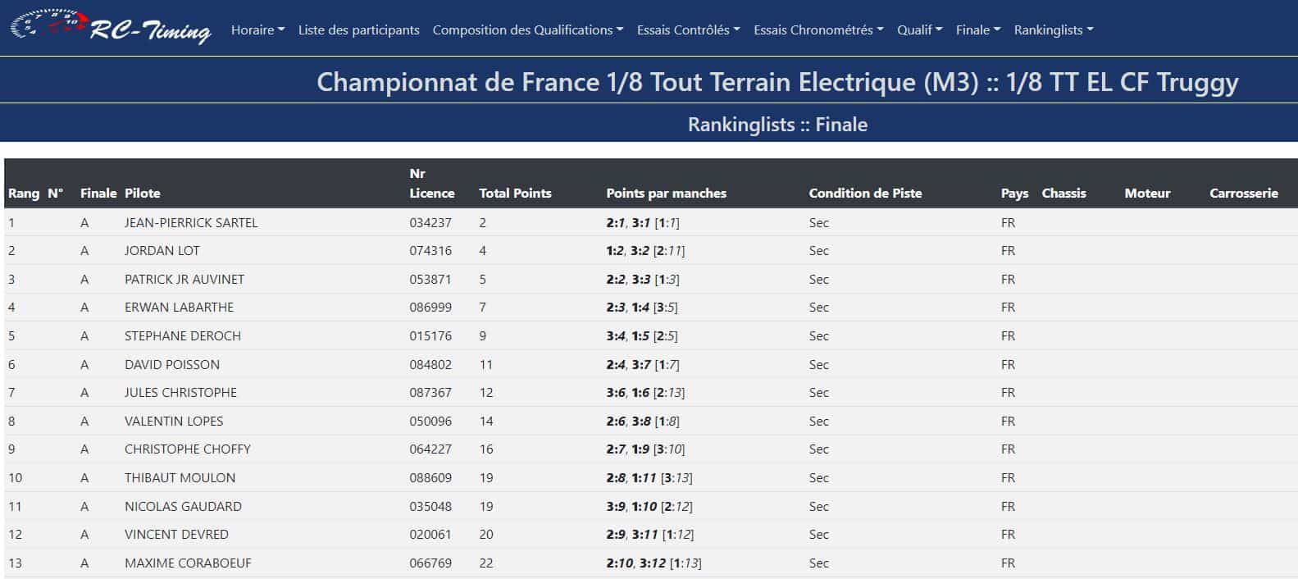Viewport: 1298px width, 579px height.
Task: Open the Rankinglists menu
Action: coord(1054,30)
